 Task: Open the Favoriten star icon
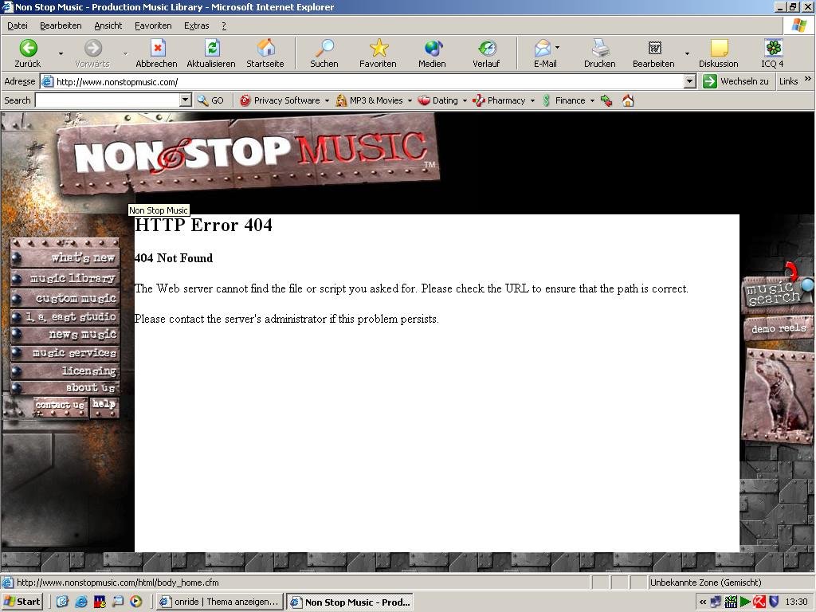coord(378,49)
